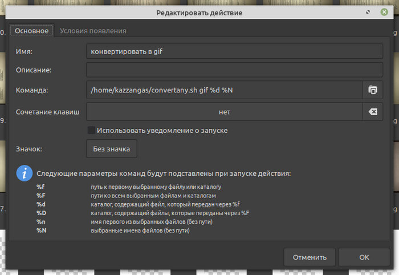Switch to Основное tab
Screen dimensions: 399x275
click(31, 31)
